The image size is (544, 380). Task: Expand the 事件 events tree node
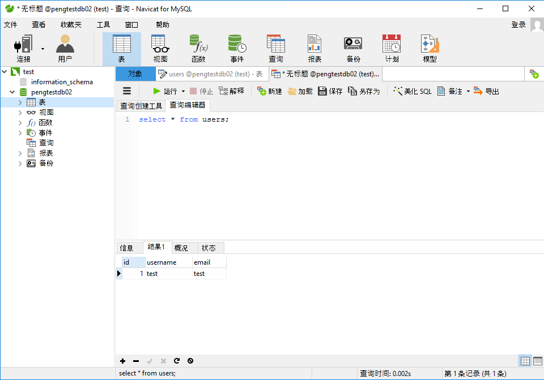20,133
